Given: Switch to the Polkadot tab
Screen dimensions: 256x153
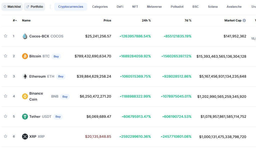Looking at the screenshot, I should click(177, 7).
